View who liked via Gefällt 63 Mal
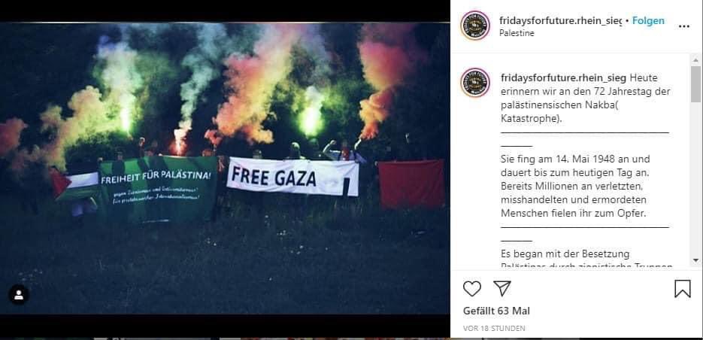 click(496, 311)
